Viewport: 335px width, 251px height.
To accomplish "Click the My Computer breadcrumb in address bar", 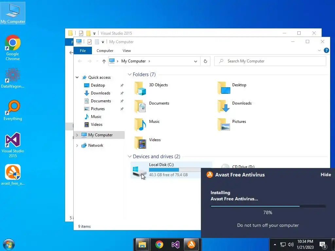I will [133, 61].
